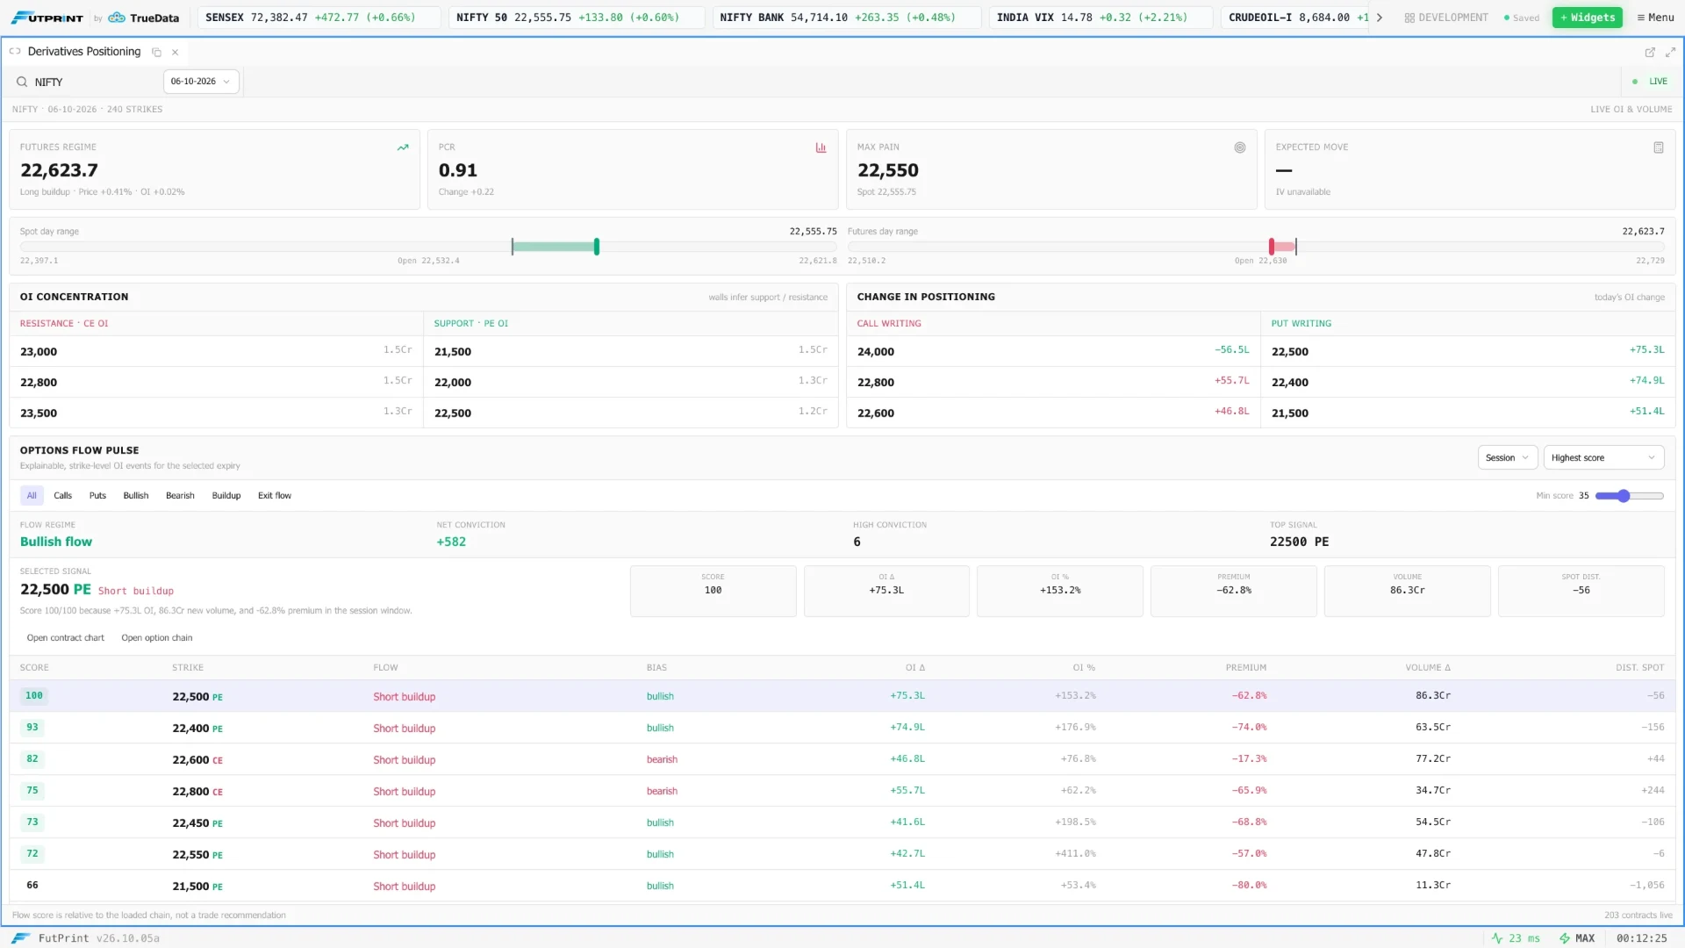Select the All flow filter
This screenshot has width=1685, height=948.
[x=32, y=496]
